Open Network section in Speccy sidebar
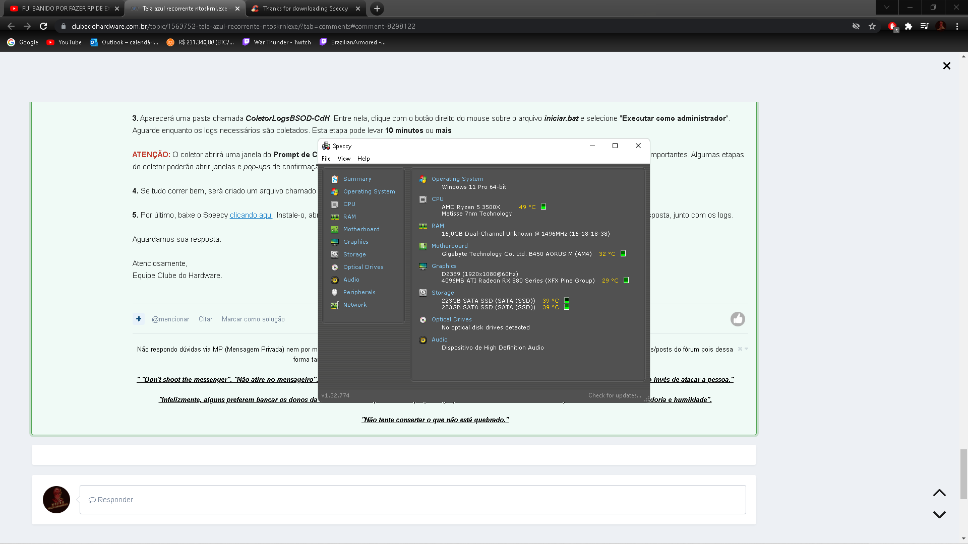 click(355, 305)
